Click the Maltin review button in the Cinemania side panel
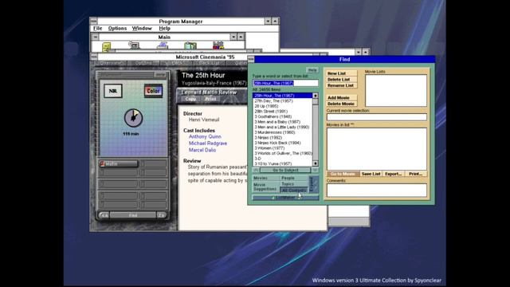Image resolution: width=510 pixels, height=287 pixels. 119,163
